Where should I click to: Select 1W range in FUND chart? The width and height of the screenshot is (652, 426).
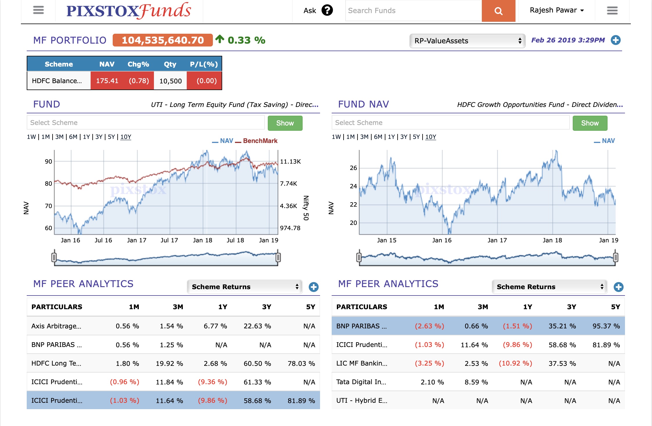(x=31, y=137)
